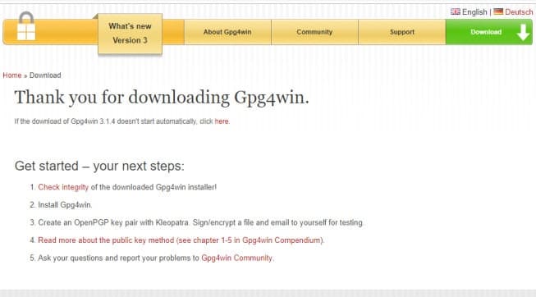Click the 'Get started – your next steps' heading
The width and height of the screenshot is (536, 297).
99,166
